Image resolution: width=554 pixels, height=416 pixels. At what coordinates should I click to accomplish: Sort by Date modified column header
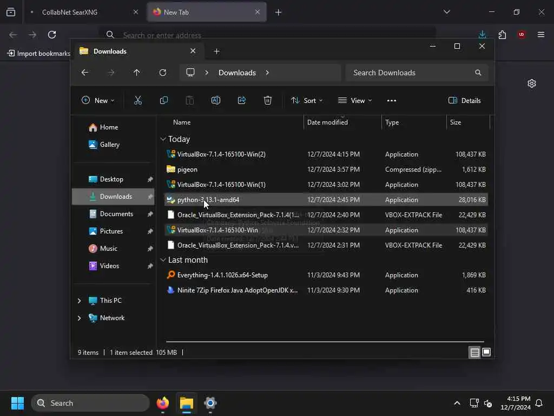tap(342, 122)
